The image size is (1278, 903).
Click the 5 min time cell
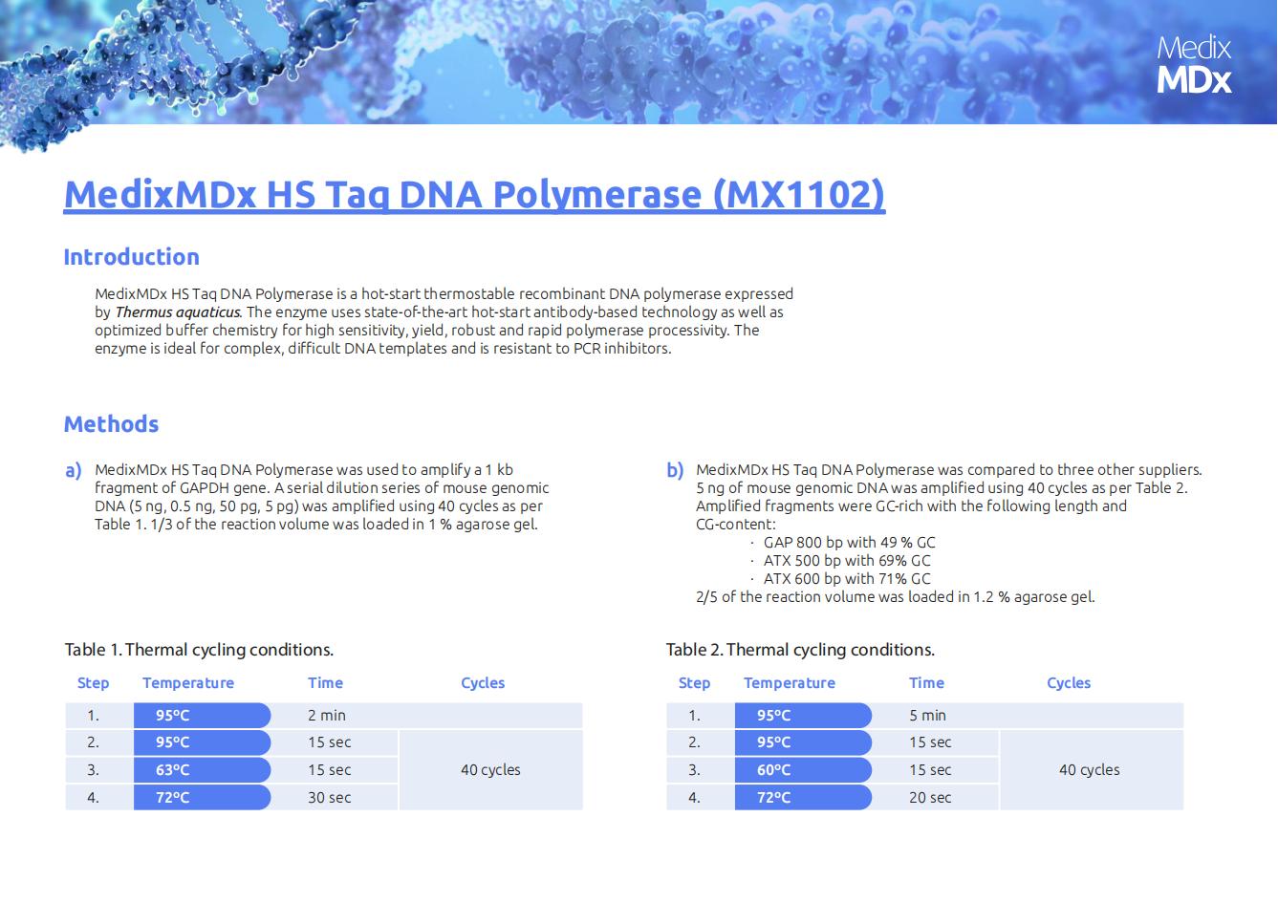point(927,716)
